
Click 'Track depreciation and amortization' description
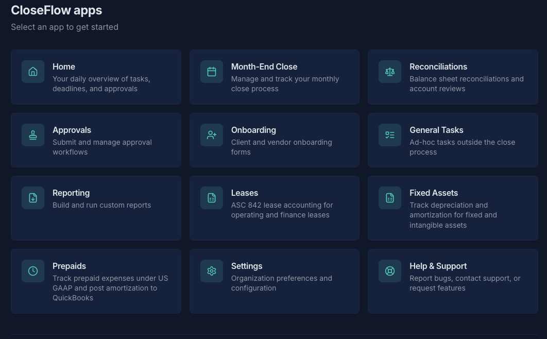pos(453,215)
